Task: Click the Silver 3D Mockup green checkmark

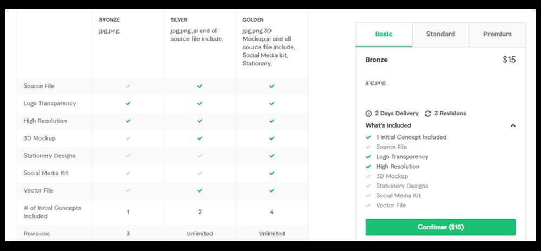Action: 200,138
